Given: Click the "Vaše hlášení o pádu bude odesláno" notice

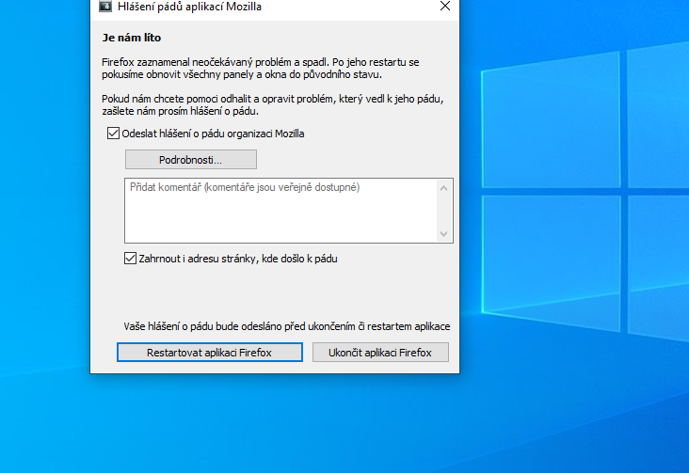Looking at the screenshot, I should (286, 326).
